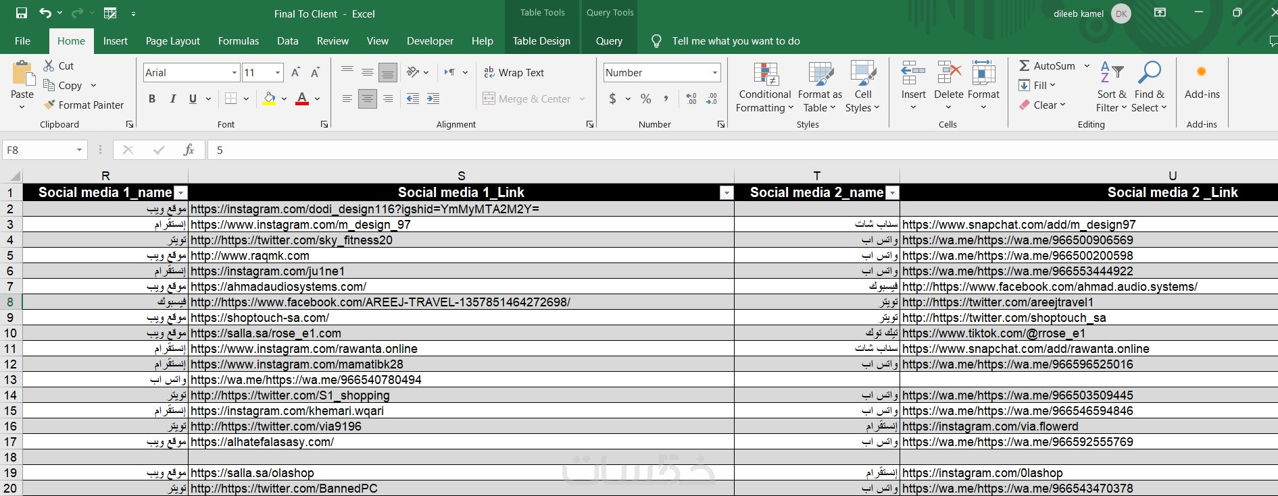Open the Font dialog launcher

coord(324,124)
